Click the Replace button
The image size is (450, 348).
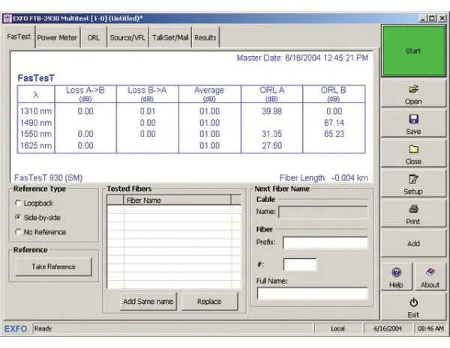pyautogui.click(x=209, y=302)
